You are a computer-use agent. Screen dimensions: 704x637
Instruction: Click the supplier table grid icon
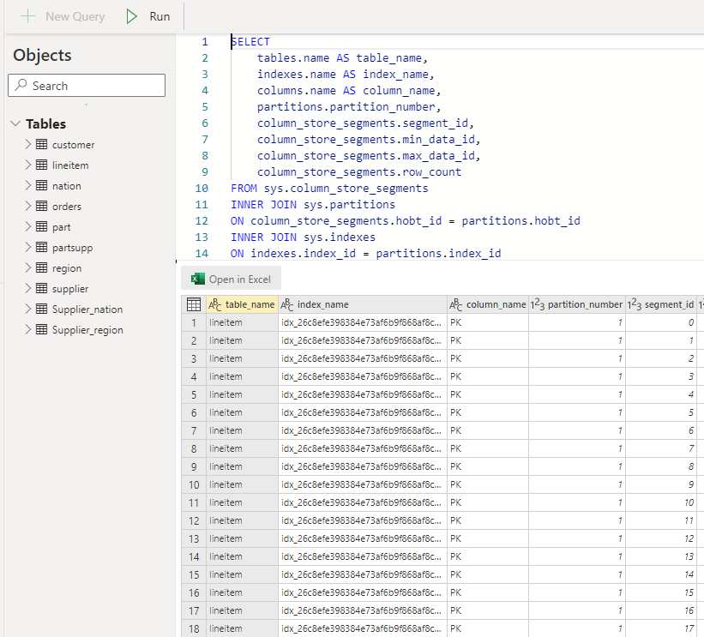coord(41,288)
